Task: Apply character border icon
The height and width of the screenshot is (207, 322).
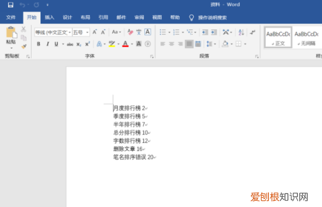Action: (x=148, y=32)
